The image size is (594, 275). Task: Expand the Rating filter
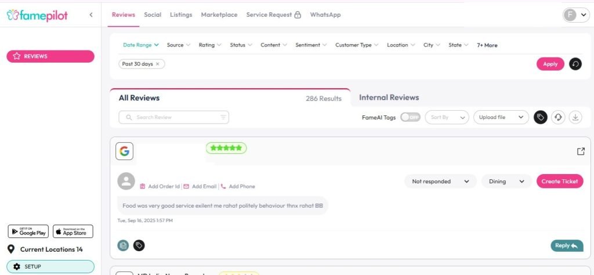coord(210,45)
